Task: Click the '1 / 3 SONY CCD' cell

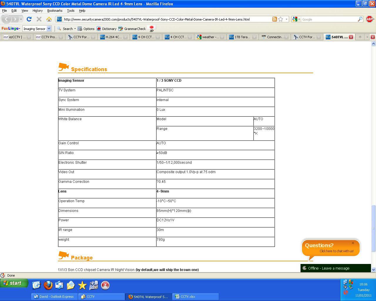Action: tap(215, 83)
